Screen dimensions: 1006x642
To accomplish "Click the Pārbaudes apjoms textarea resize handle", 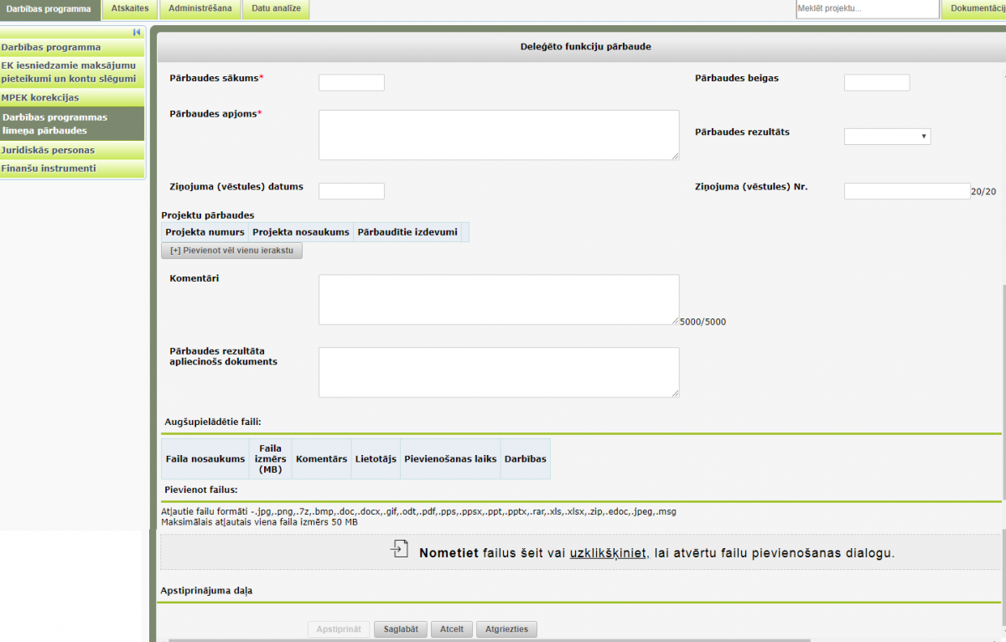I will (675, 156).
